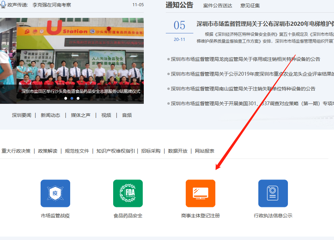
Task: Open the 通知公告 tab heading
Action: click(180, 5)
